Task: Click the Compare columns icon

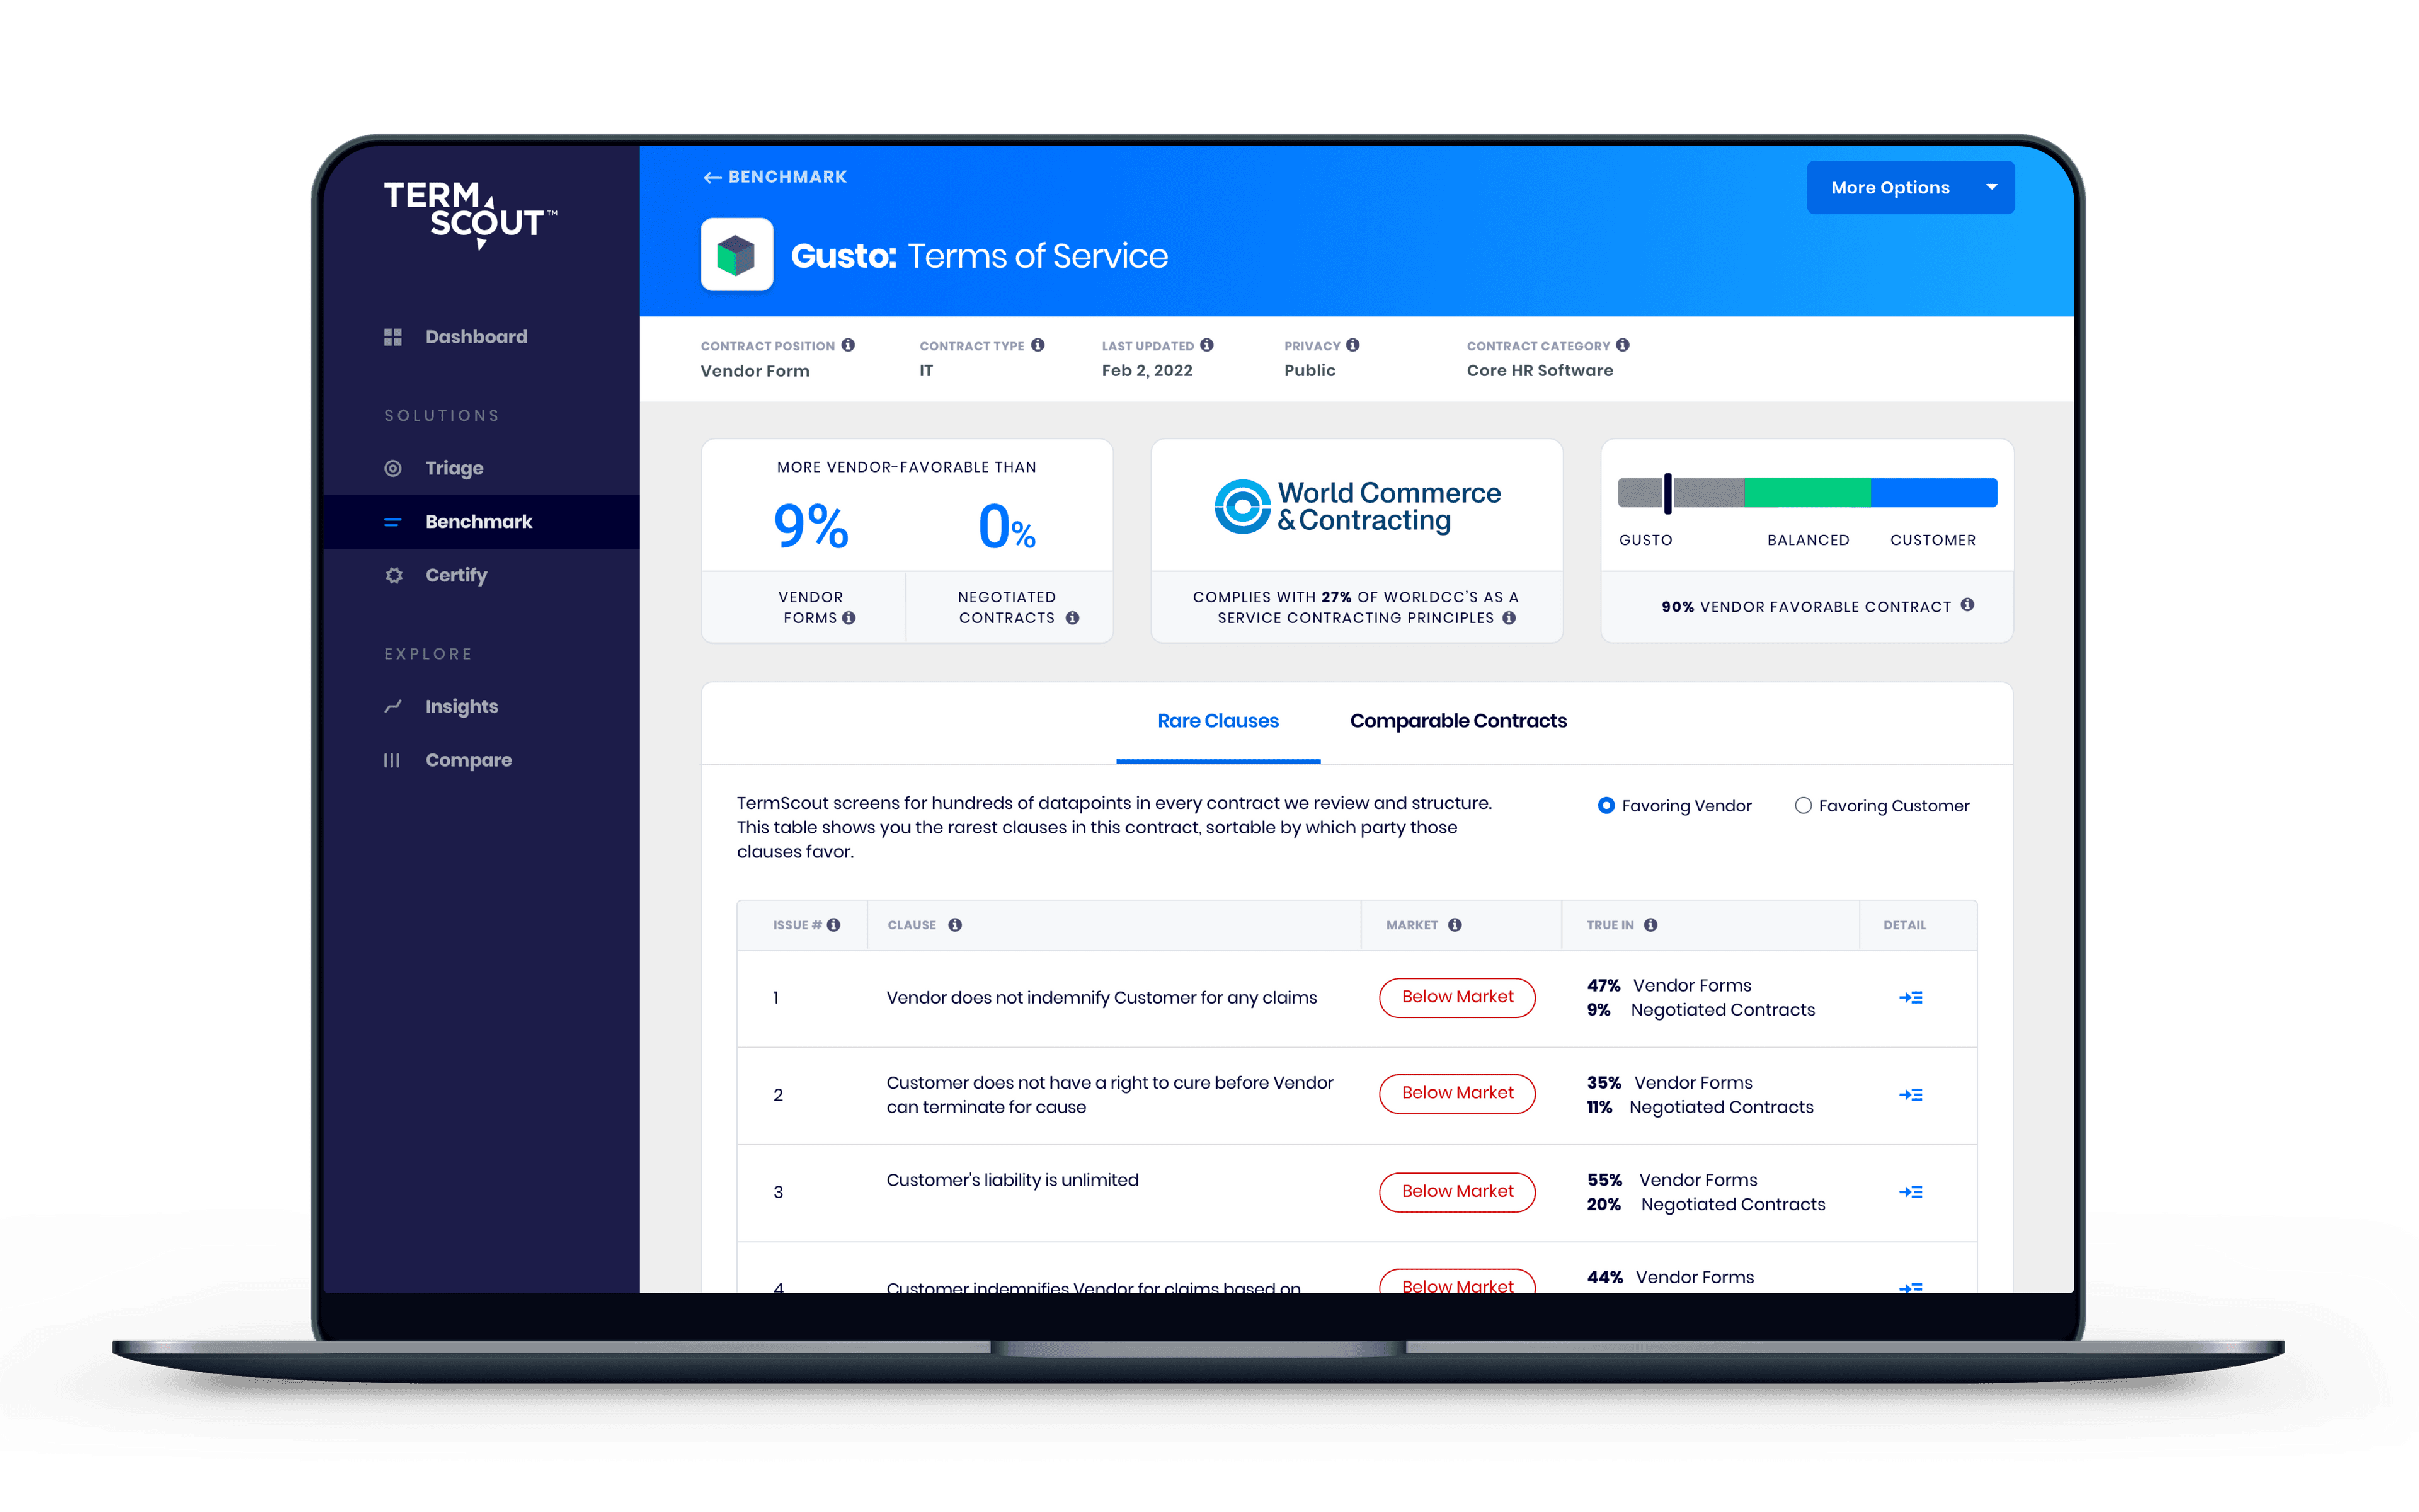Action: [x=392, y=760]
